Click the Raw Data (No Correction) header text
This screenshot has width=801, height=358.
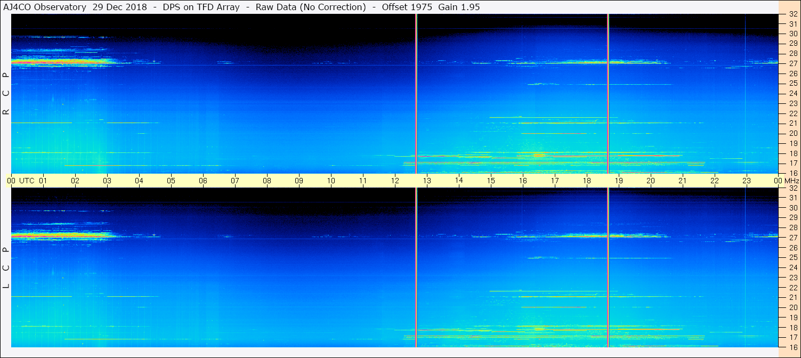click(311, 7)
